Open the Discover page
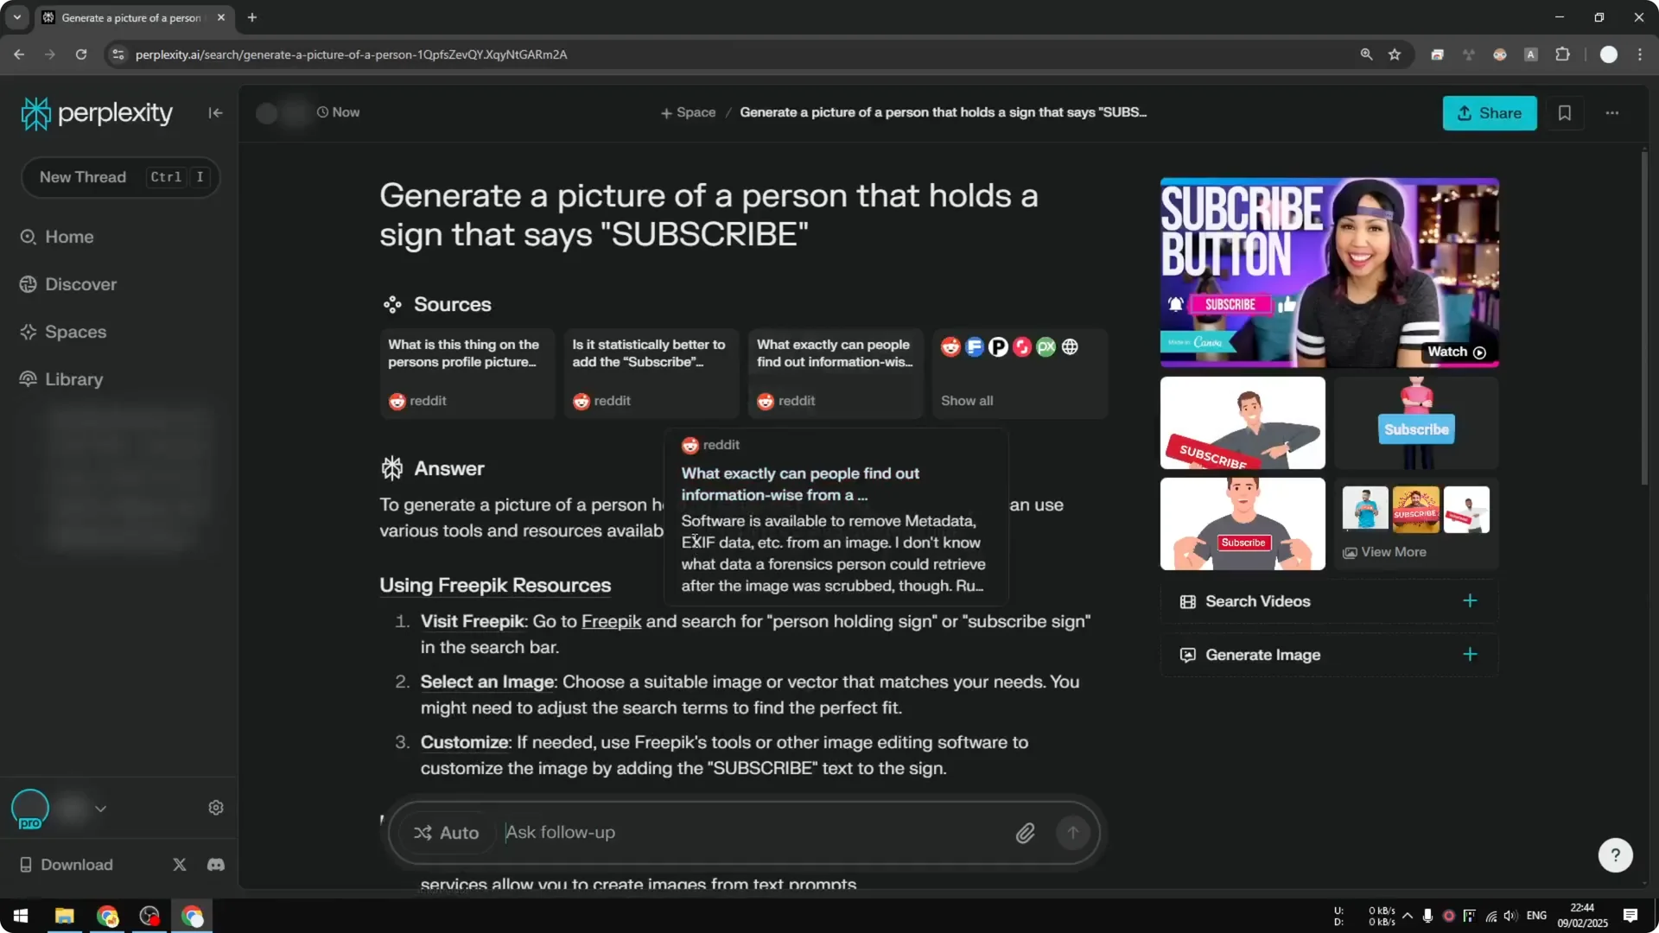The width and height of the screenshot is (1659, 933). point(79,284)
